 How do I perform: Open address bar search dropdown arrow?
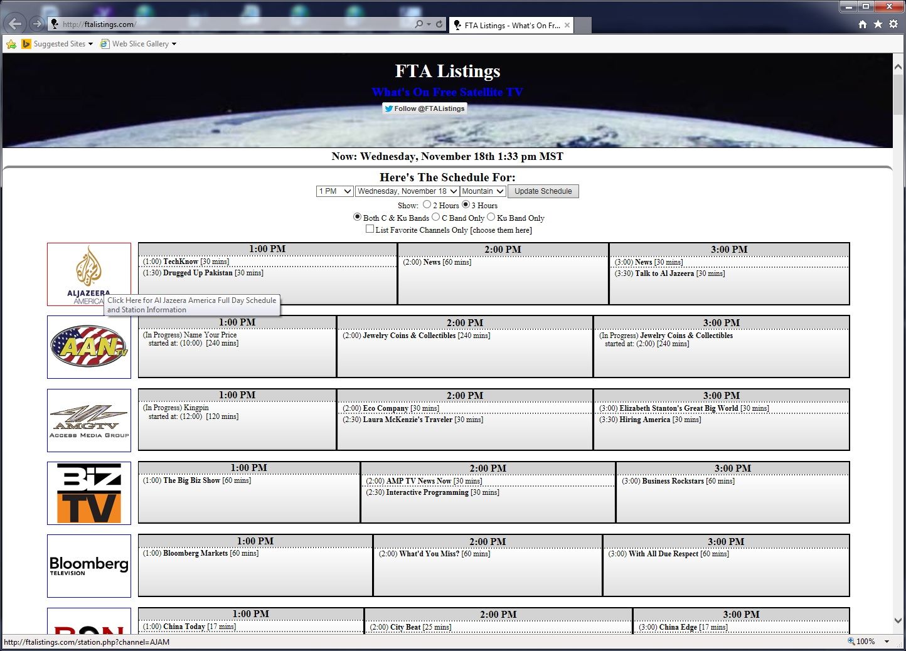coord(429,24)
